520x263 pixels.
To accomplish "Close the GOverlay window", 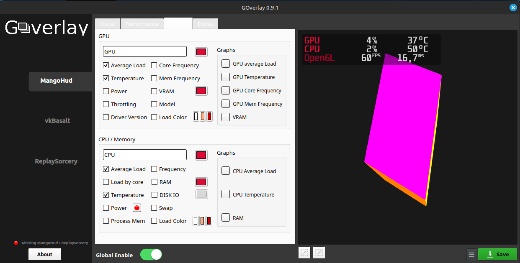I will click(513, 8).
